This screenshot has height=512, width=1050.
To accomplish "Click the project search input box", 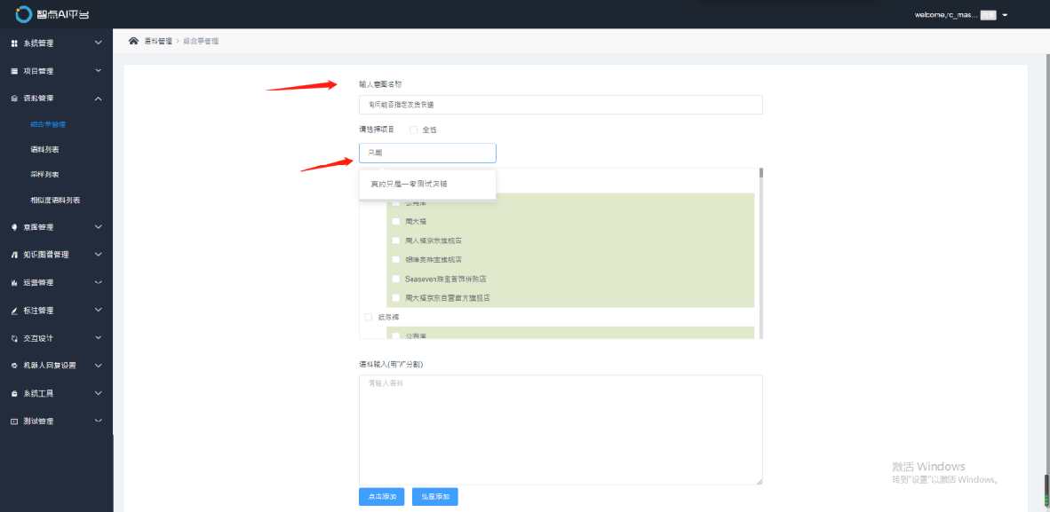I will 427,153.
